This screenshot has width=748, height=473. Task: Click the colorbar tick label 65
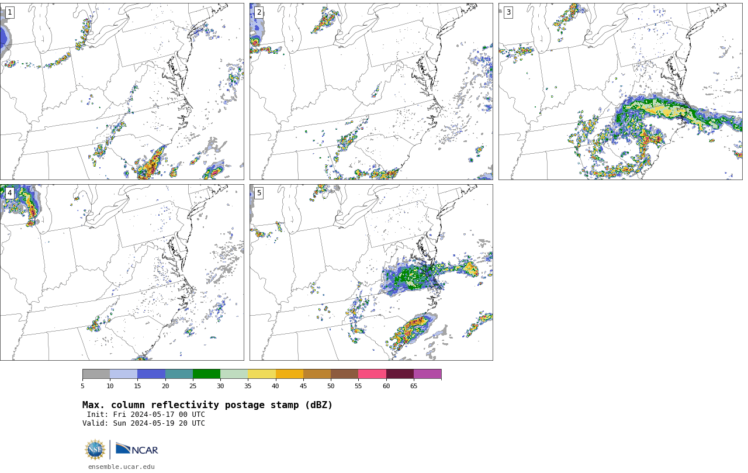tap(414, 386)
